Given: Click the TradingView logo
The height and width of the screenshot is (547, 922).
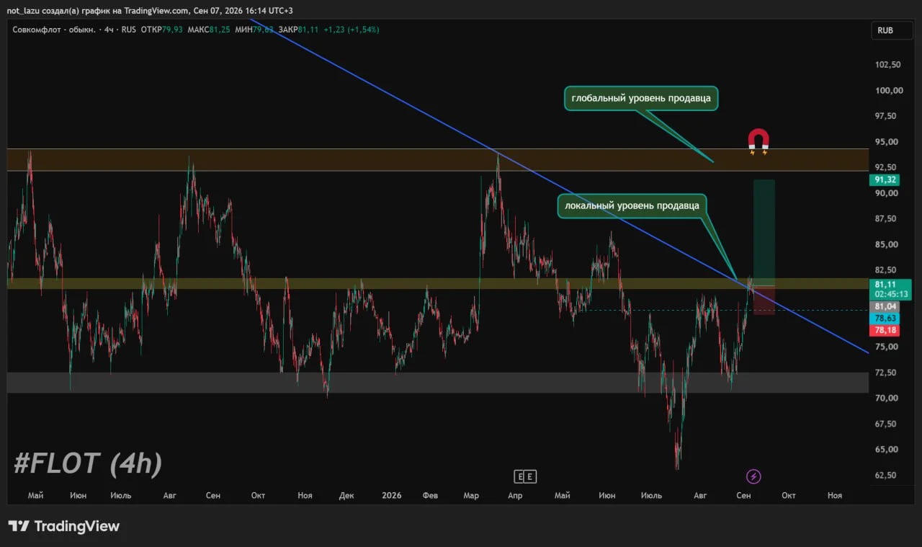Looking at the screenshot, I should tap(64, 526).
